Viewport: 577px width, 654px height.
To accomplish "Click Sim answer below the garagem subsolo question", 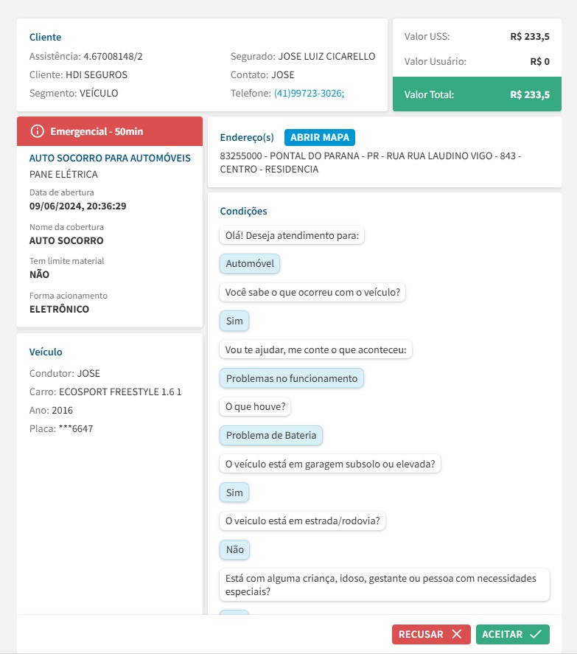I will tap(235, 493).
